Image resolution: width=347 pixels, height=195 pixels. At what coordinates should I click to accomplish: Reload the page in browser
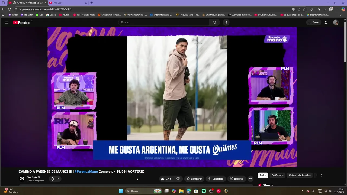(x=9, y=9)
